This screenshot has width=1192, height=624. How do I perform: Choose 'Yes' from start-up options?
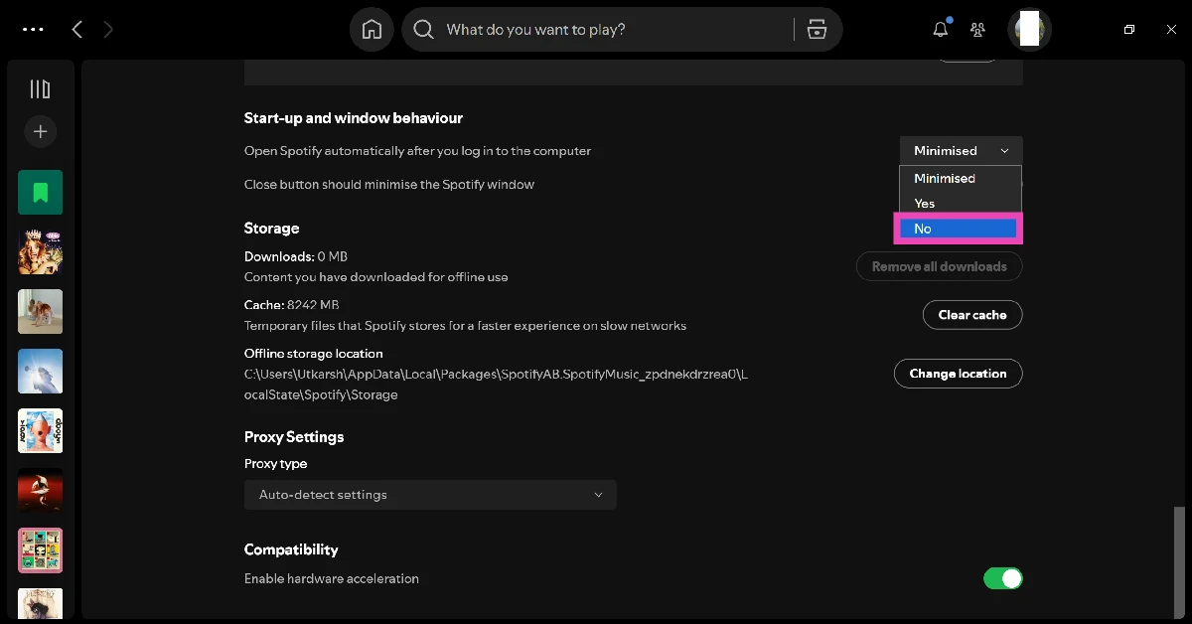coord(958,204)
